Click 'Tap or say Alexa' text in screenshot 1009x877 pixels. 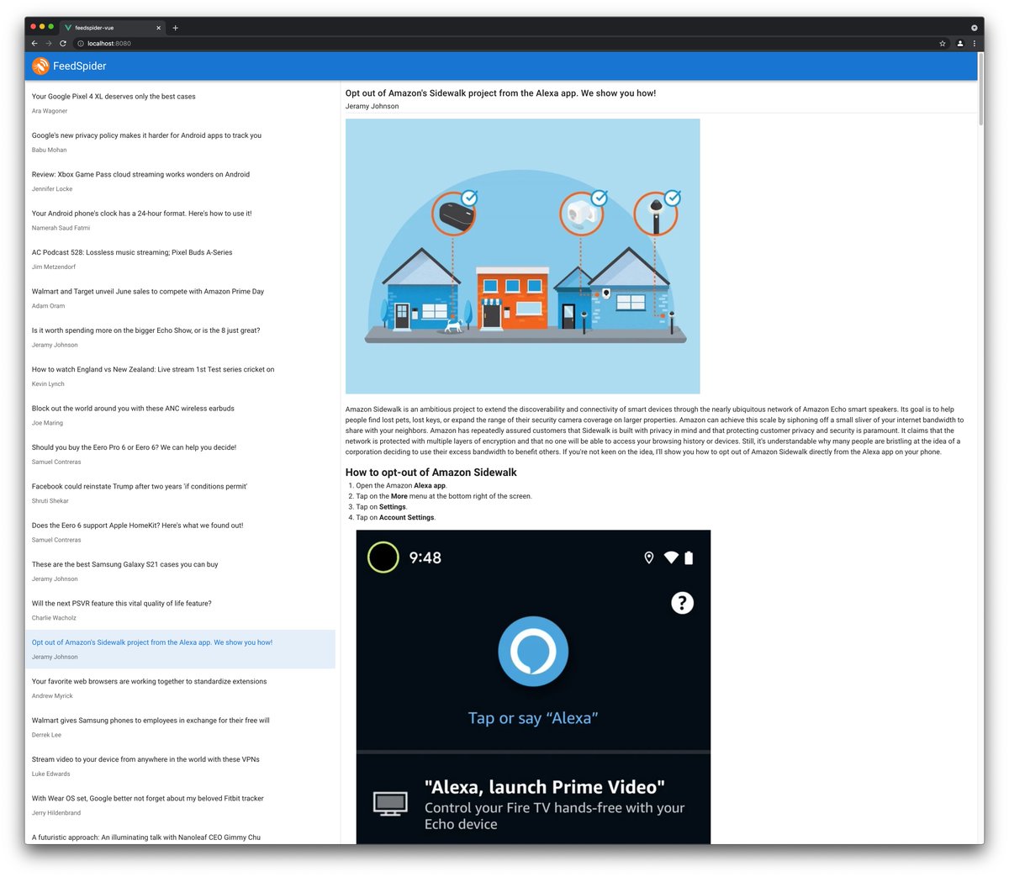(x=533, y=718)
